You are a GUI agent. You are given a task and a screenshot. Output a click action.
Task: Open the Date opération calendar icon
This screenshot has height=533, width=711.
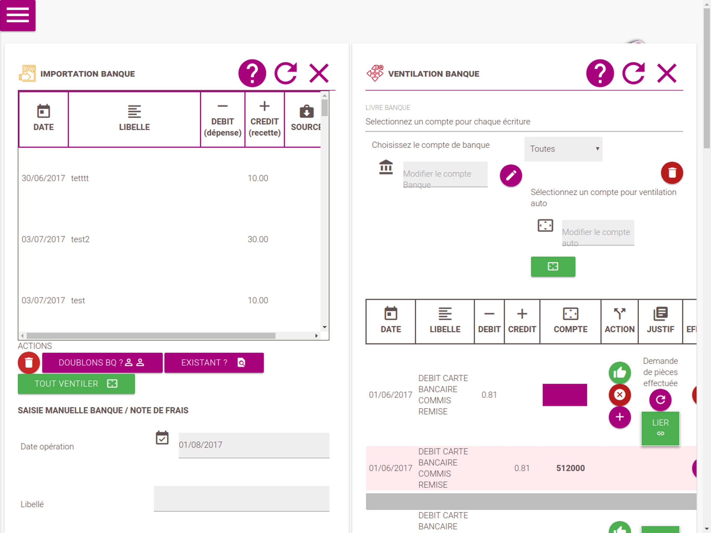pyautogui.click(x=162, y=438)
